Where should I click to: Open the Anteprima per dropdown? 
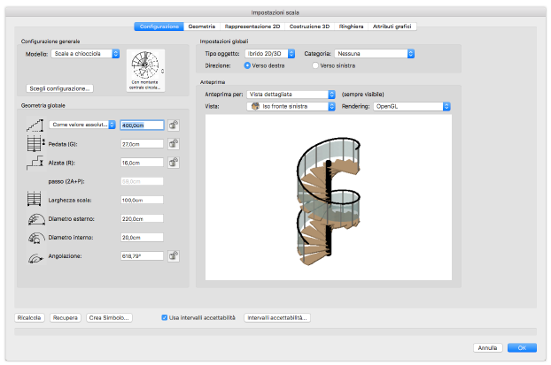point(291,95)
